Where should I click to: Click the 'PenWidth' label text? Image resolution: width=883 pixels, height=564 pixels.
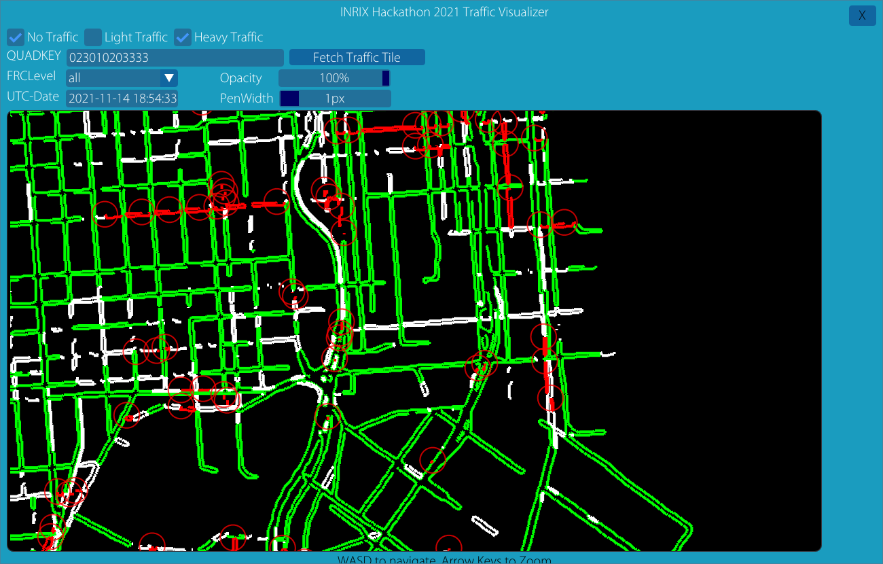[x=247, y=99]
